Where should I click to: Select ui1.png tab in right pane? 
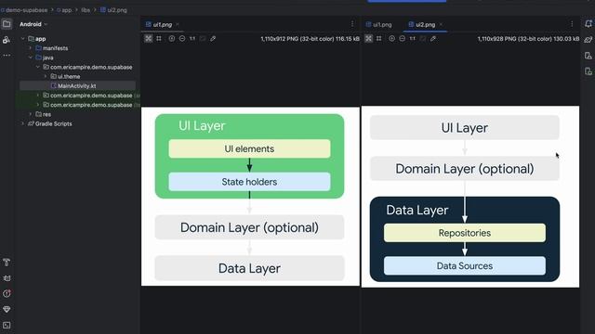point(378,25)
